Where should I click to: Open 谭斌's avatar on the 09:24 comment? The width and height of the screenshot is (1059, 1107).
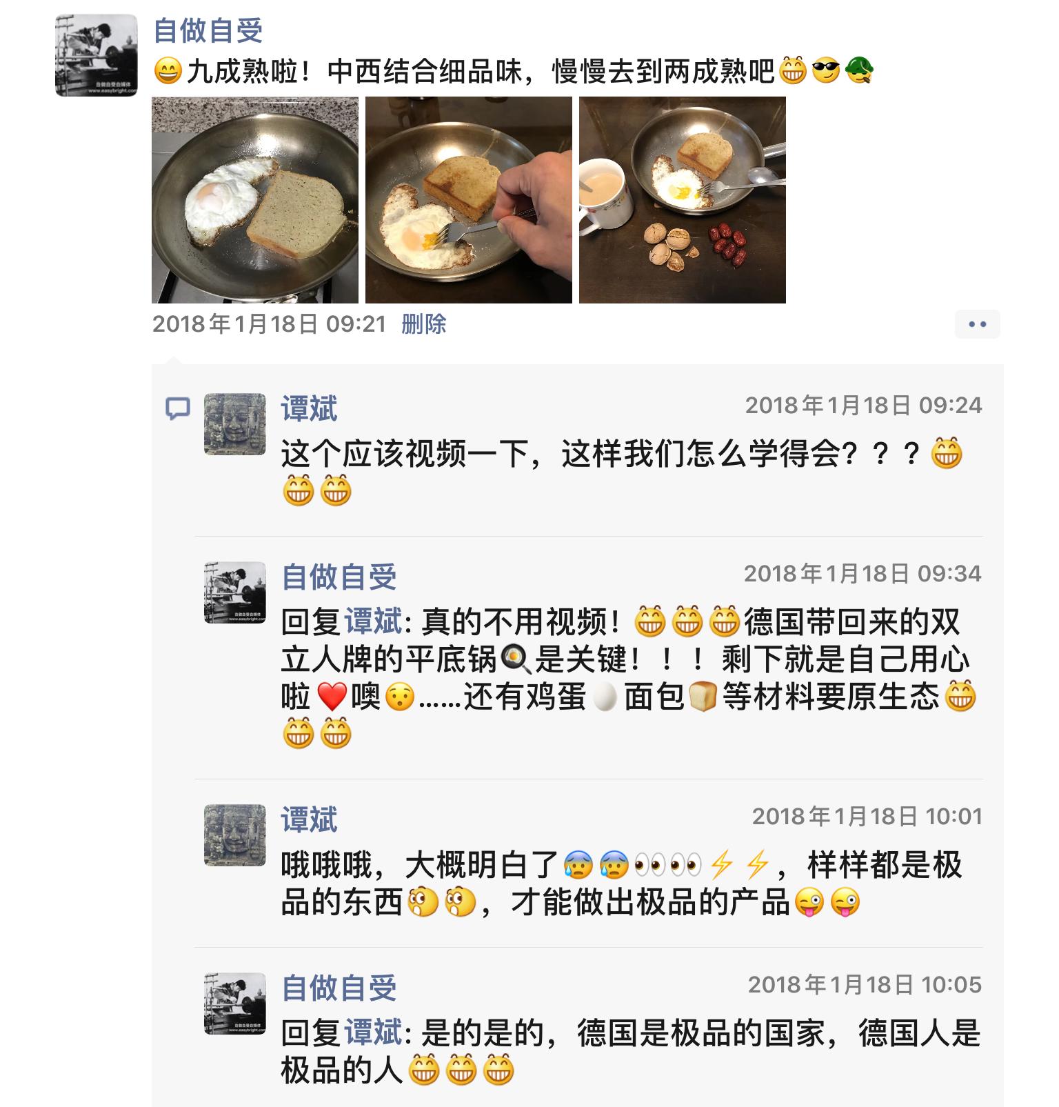pos(235,424)
